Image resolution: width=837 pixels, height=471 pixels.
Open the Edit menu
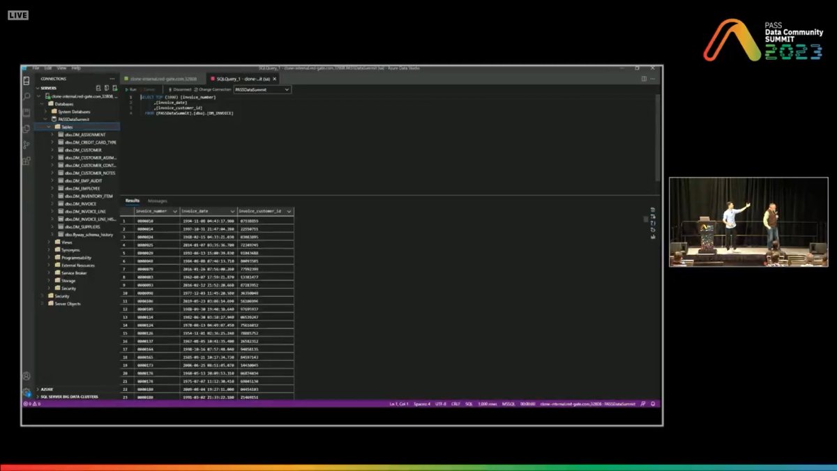[48, 68]
